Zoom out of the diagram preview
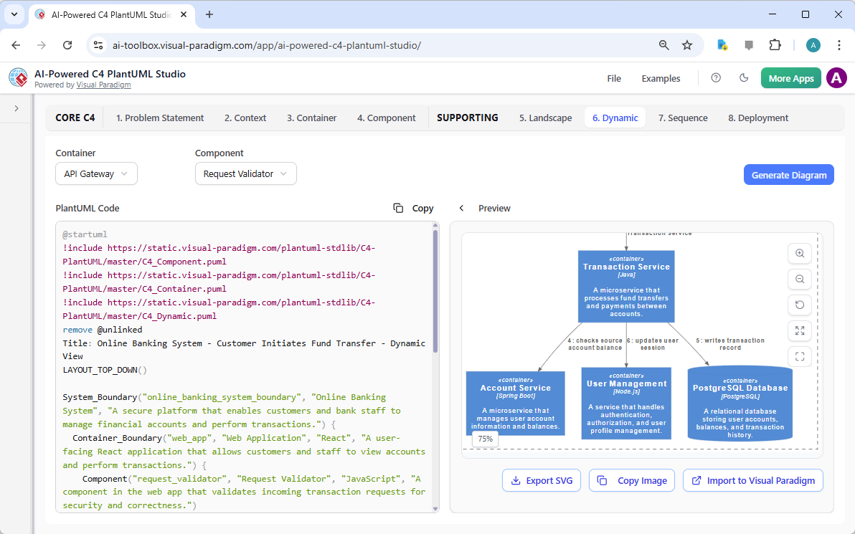855x534 pixels. (799, 279)
